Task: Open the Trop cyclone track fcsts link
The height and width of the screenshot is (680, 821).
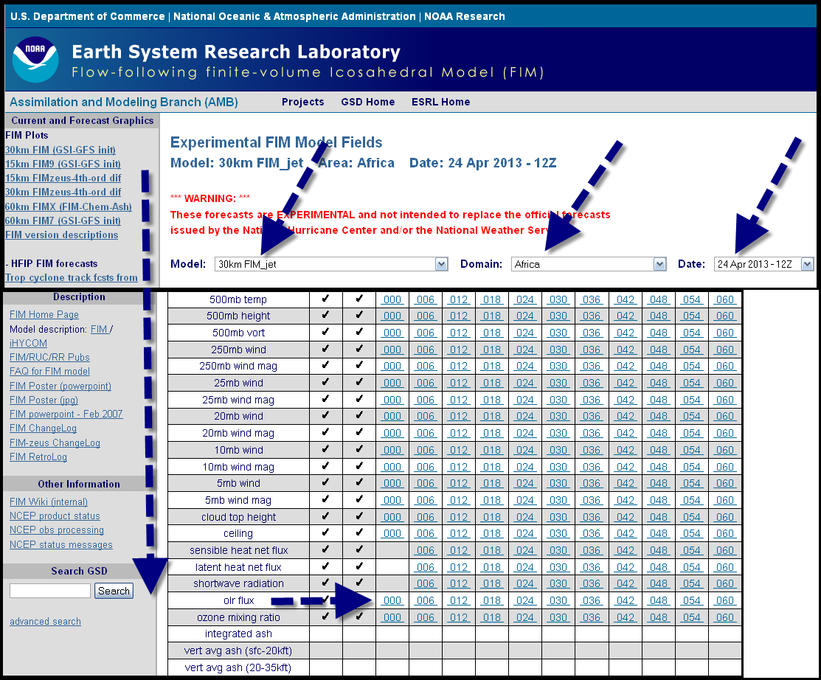Action: coord(72,278)
